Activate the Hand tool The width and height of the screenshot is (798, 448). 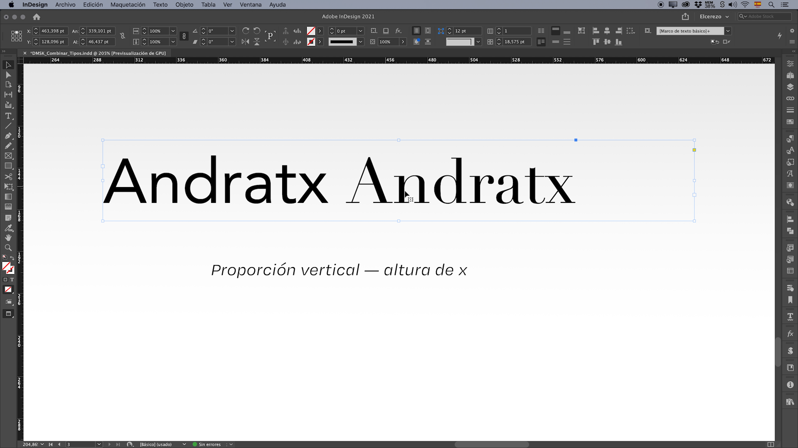8,238
